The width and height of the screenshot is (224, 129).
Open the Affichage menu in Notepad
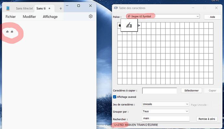click(x=50, y=17)
